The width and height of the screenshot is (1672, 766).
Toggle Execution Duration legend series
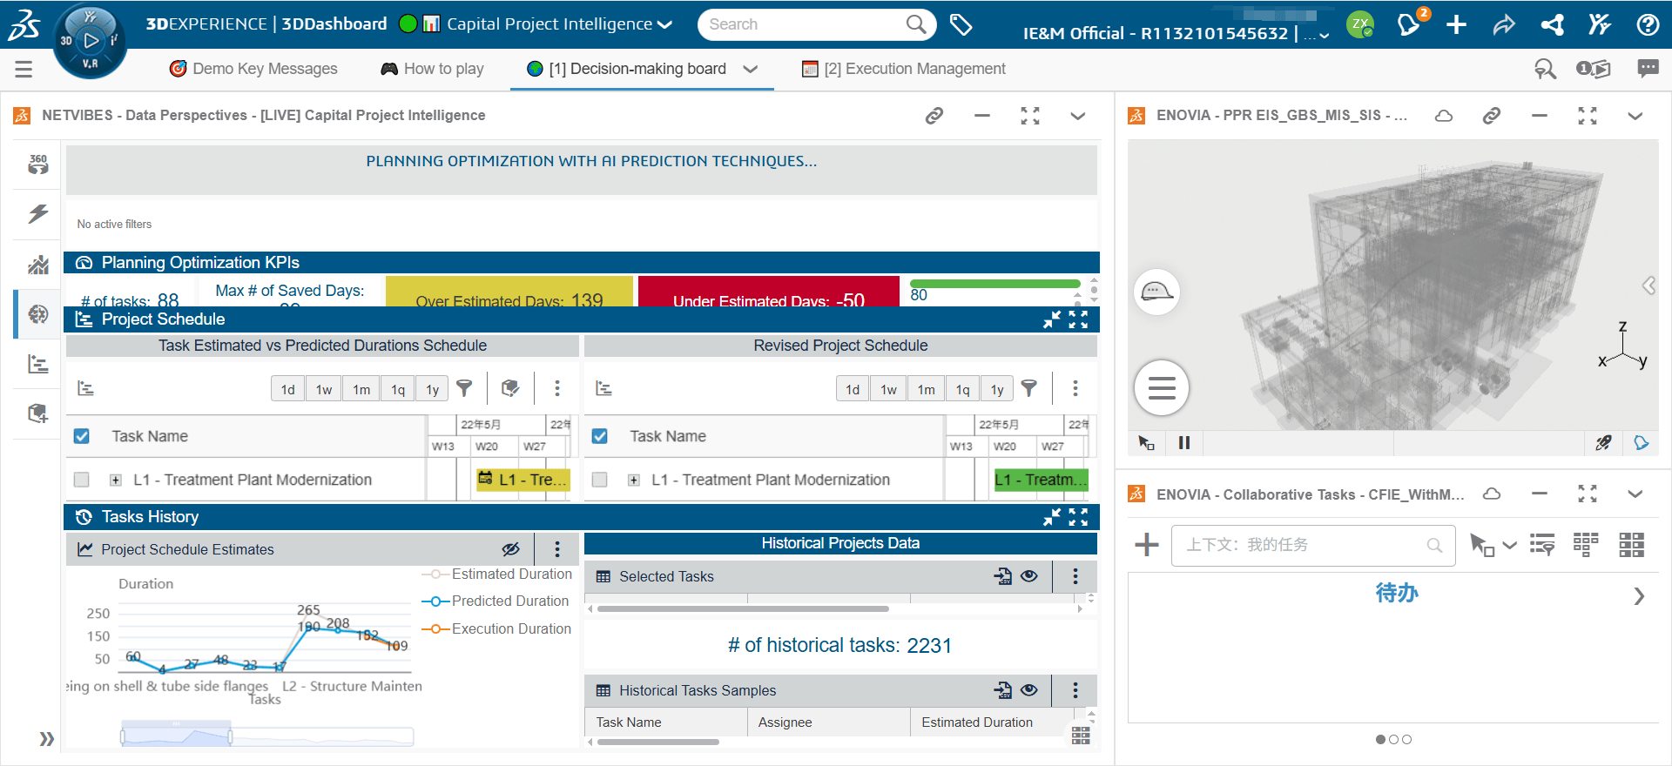497,628
